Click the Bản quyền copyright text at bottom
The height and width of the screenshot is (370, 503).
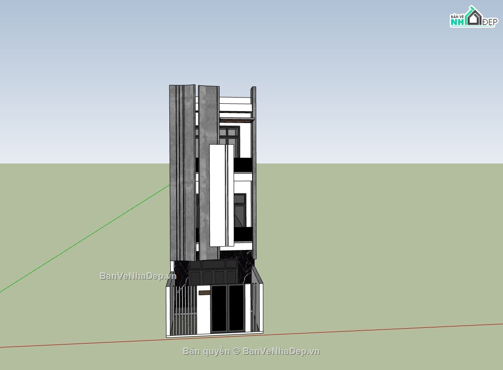click(x=251, y=351)
